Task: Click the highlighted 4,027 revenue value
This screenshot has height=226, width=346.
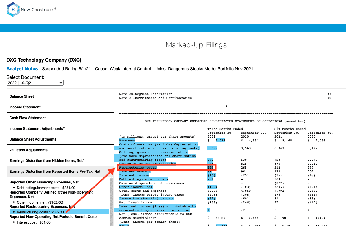Action: click(x=220, y=141)
